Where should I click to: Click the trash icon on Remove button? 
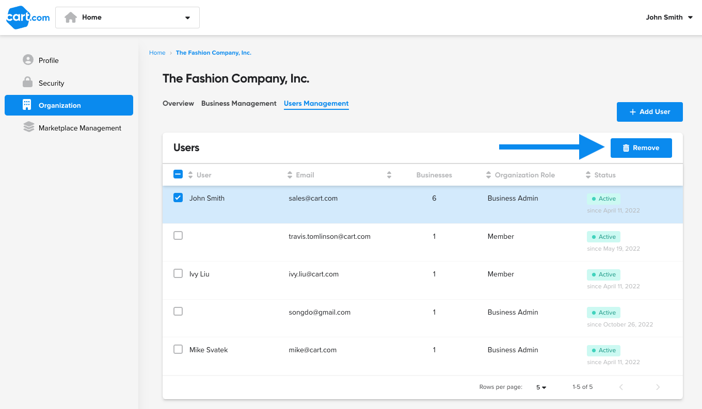626,148
